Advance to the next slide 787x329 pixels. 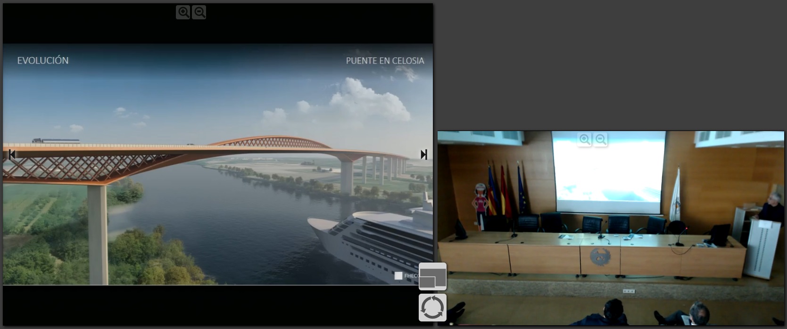[423, 155]
